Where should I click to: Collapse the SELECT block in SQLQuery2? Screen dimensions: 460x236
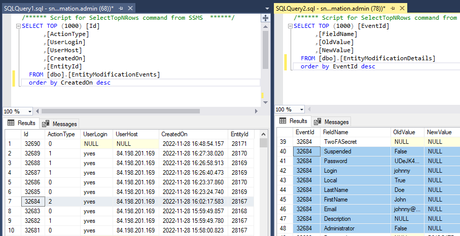tap(291, 26)
